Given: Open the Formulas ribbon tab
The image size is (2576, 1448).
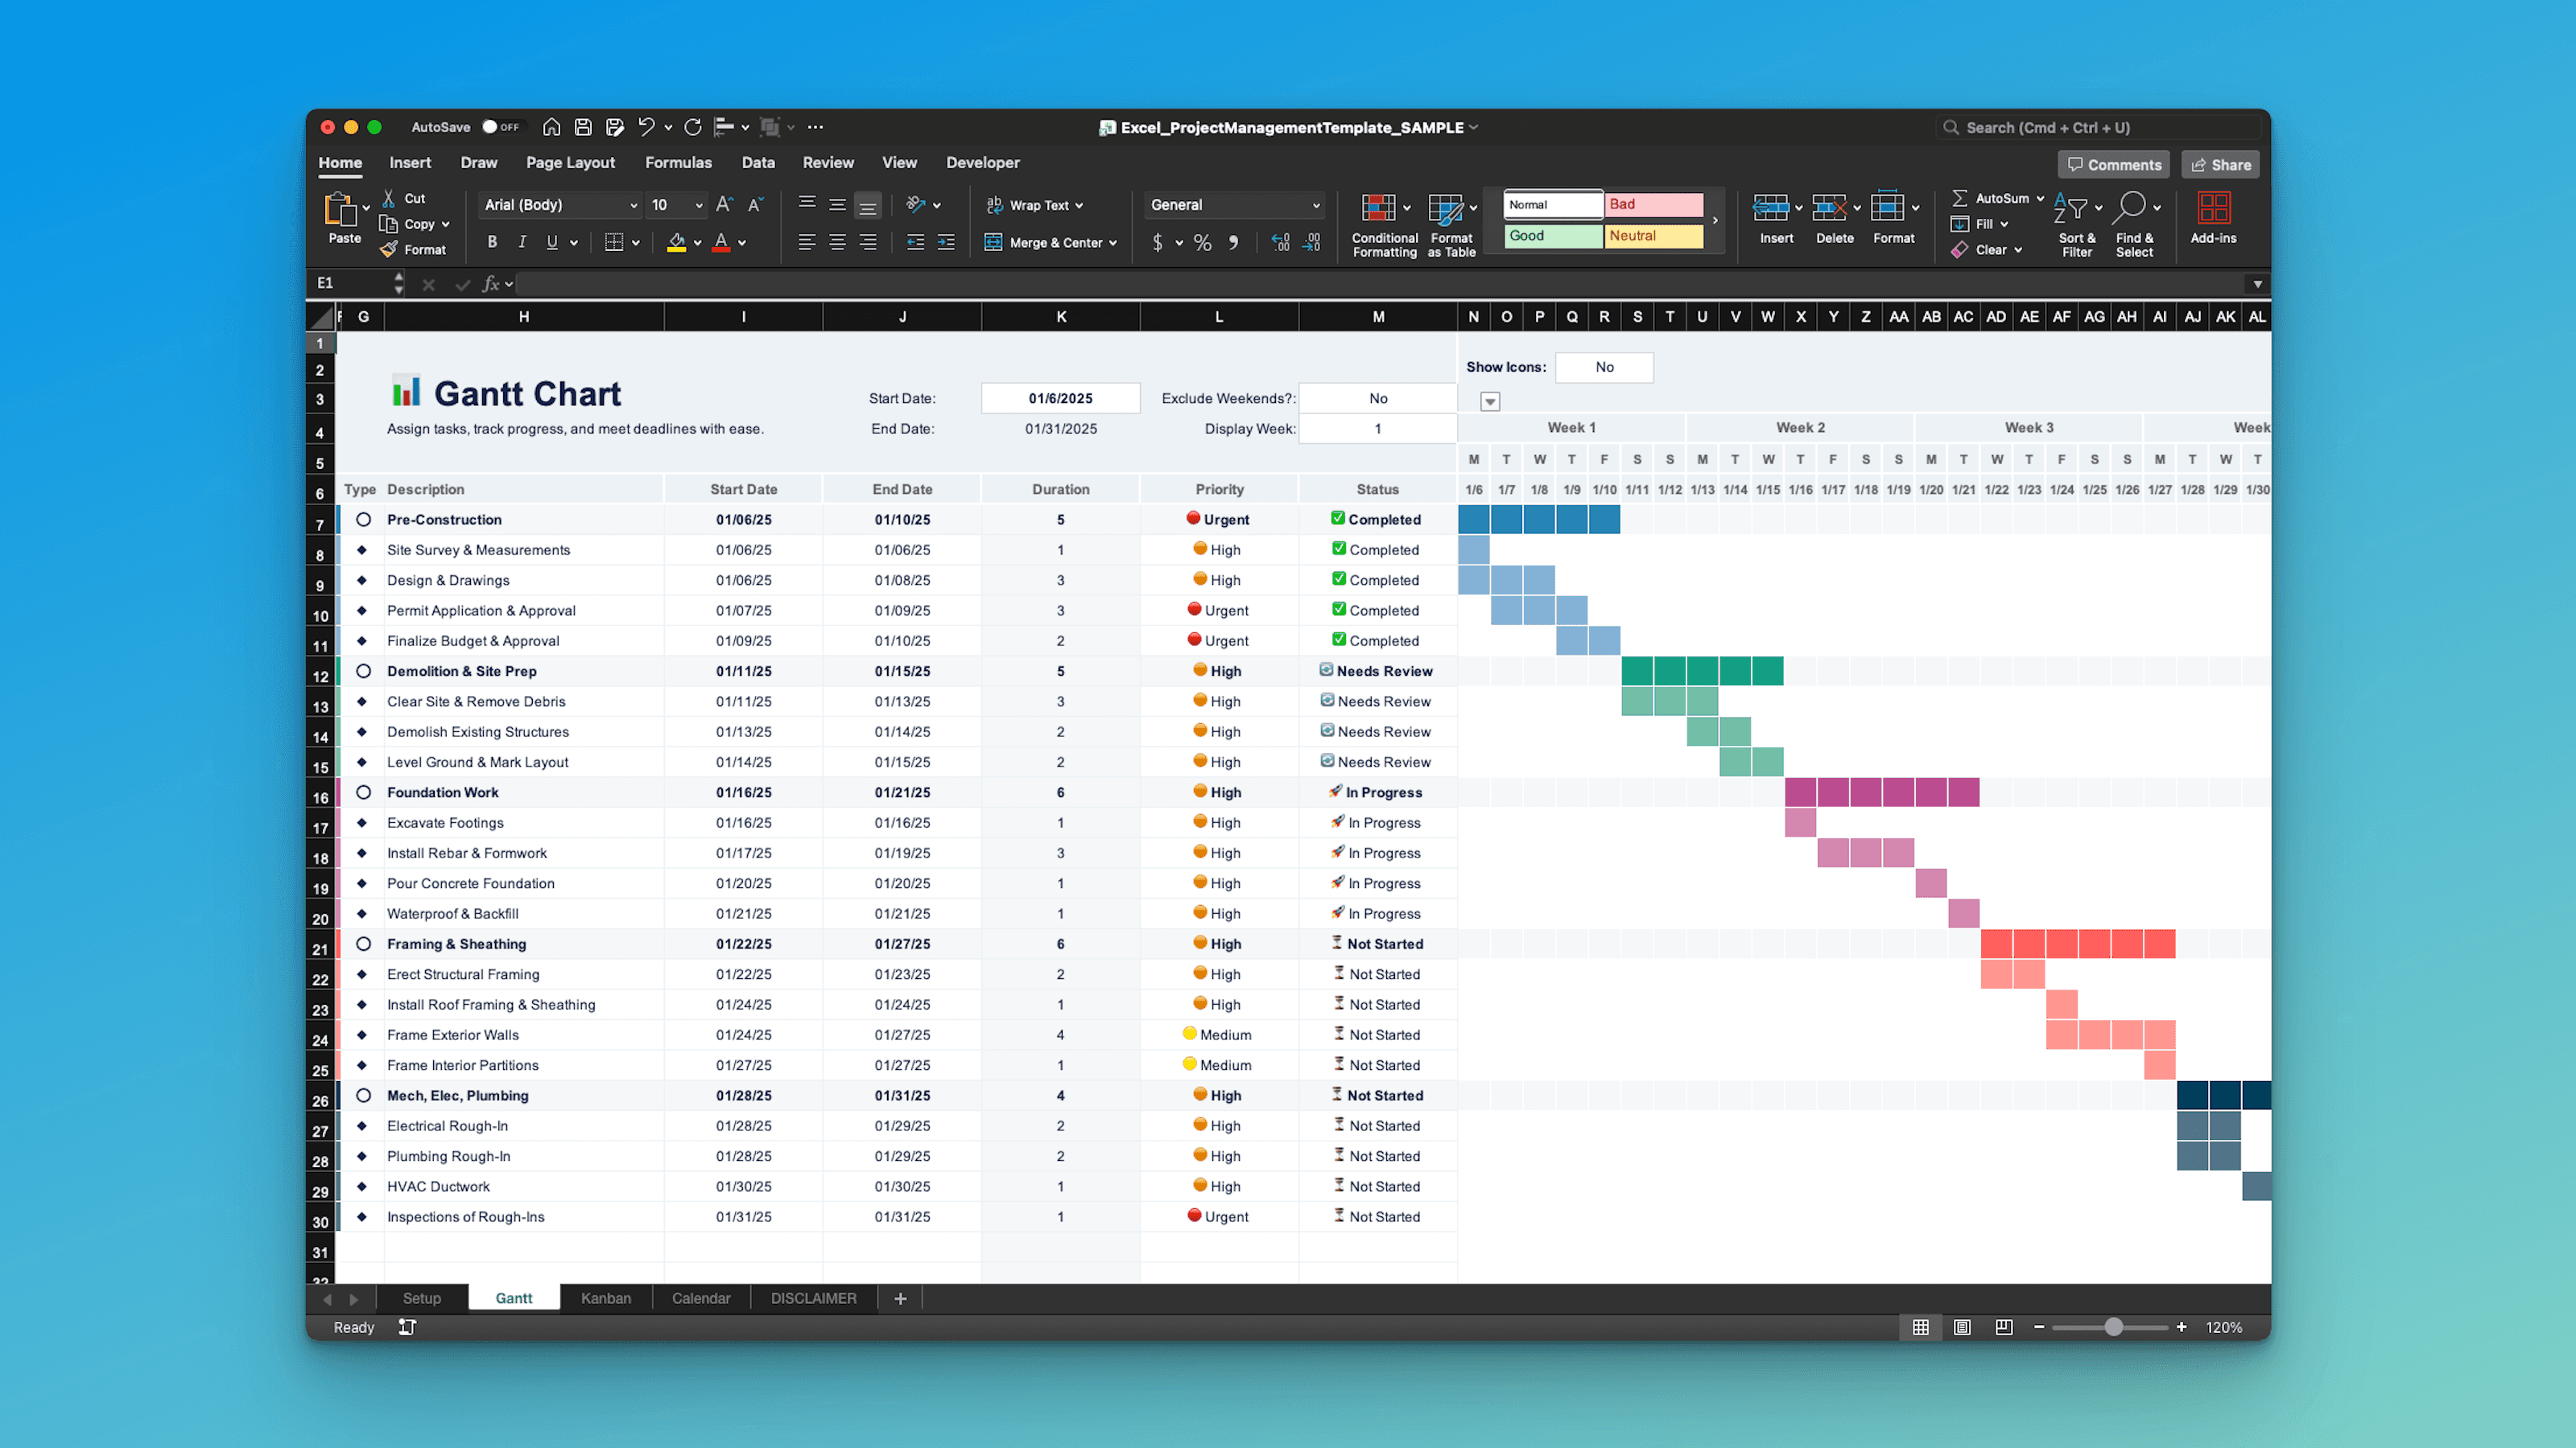Looking at the screenshot, I should (679, 162).
